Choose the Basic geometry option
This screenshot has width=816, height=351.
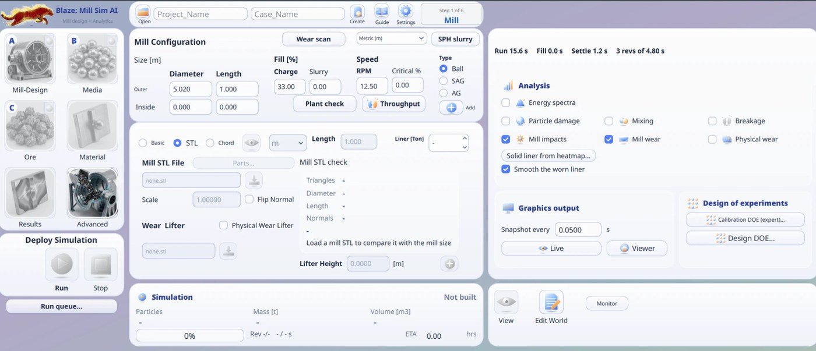[143, 143]
